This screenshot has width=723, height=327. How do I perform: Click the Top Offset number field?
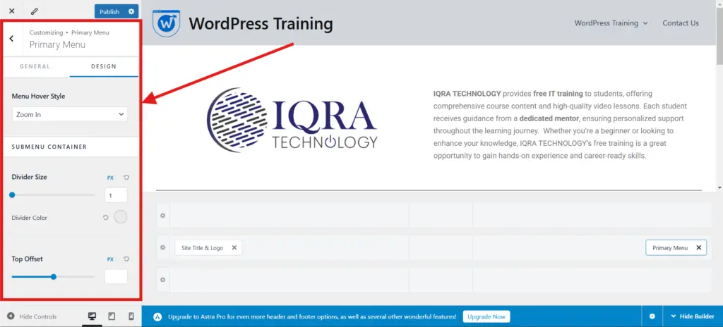[x=116, y=277]
